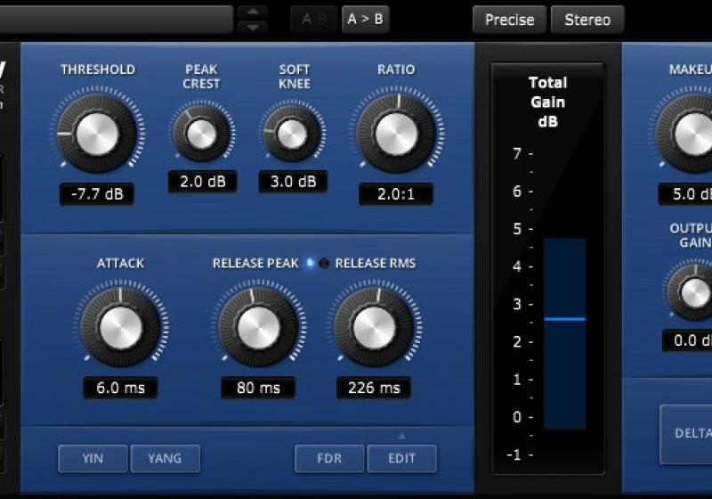
Task: Click the Threshold knob
Action: pos(96,134)
